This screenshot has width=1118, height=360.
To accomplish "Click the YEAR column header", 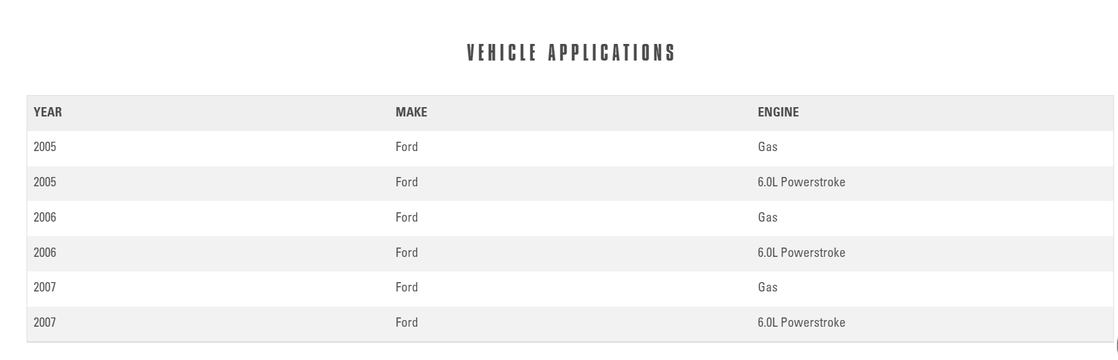I will click(x=48, y=112).
